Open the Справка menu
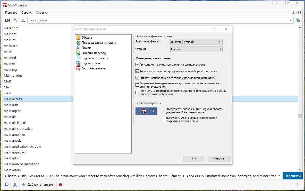The width and height of the screenshot is (305, 191). click(x=42, y=13)
